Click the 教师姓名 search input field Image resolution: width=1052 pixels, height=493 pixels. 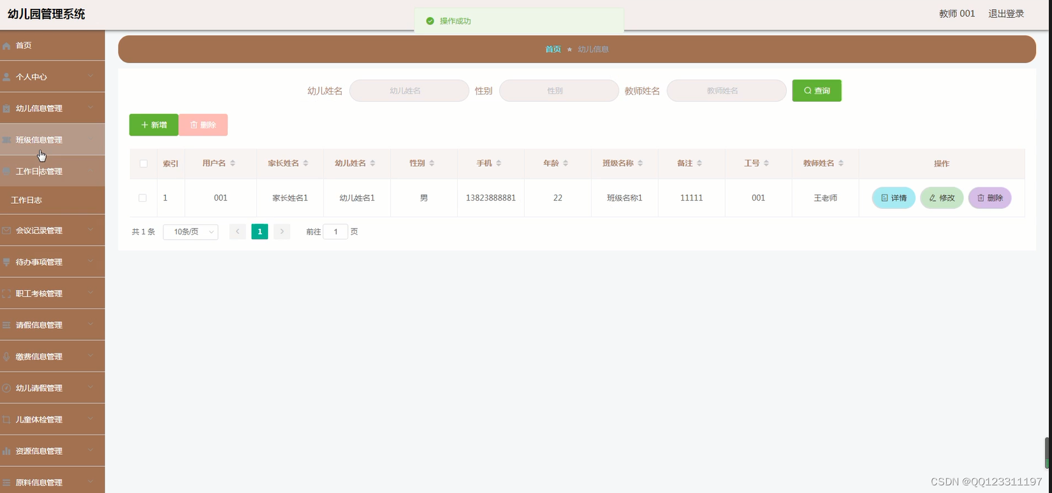coord(727,90)
